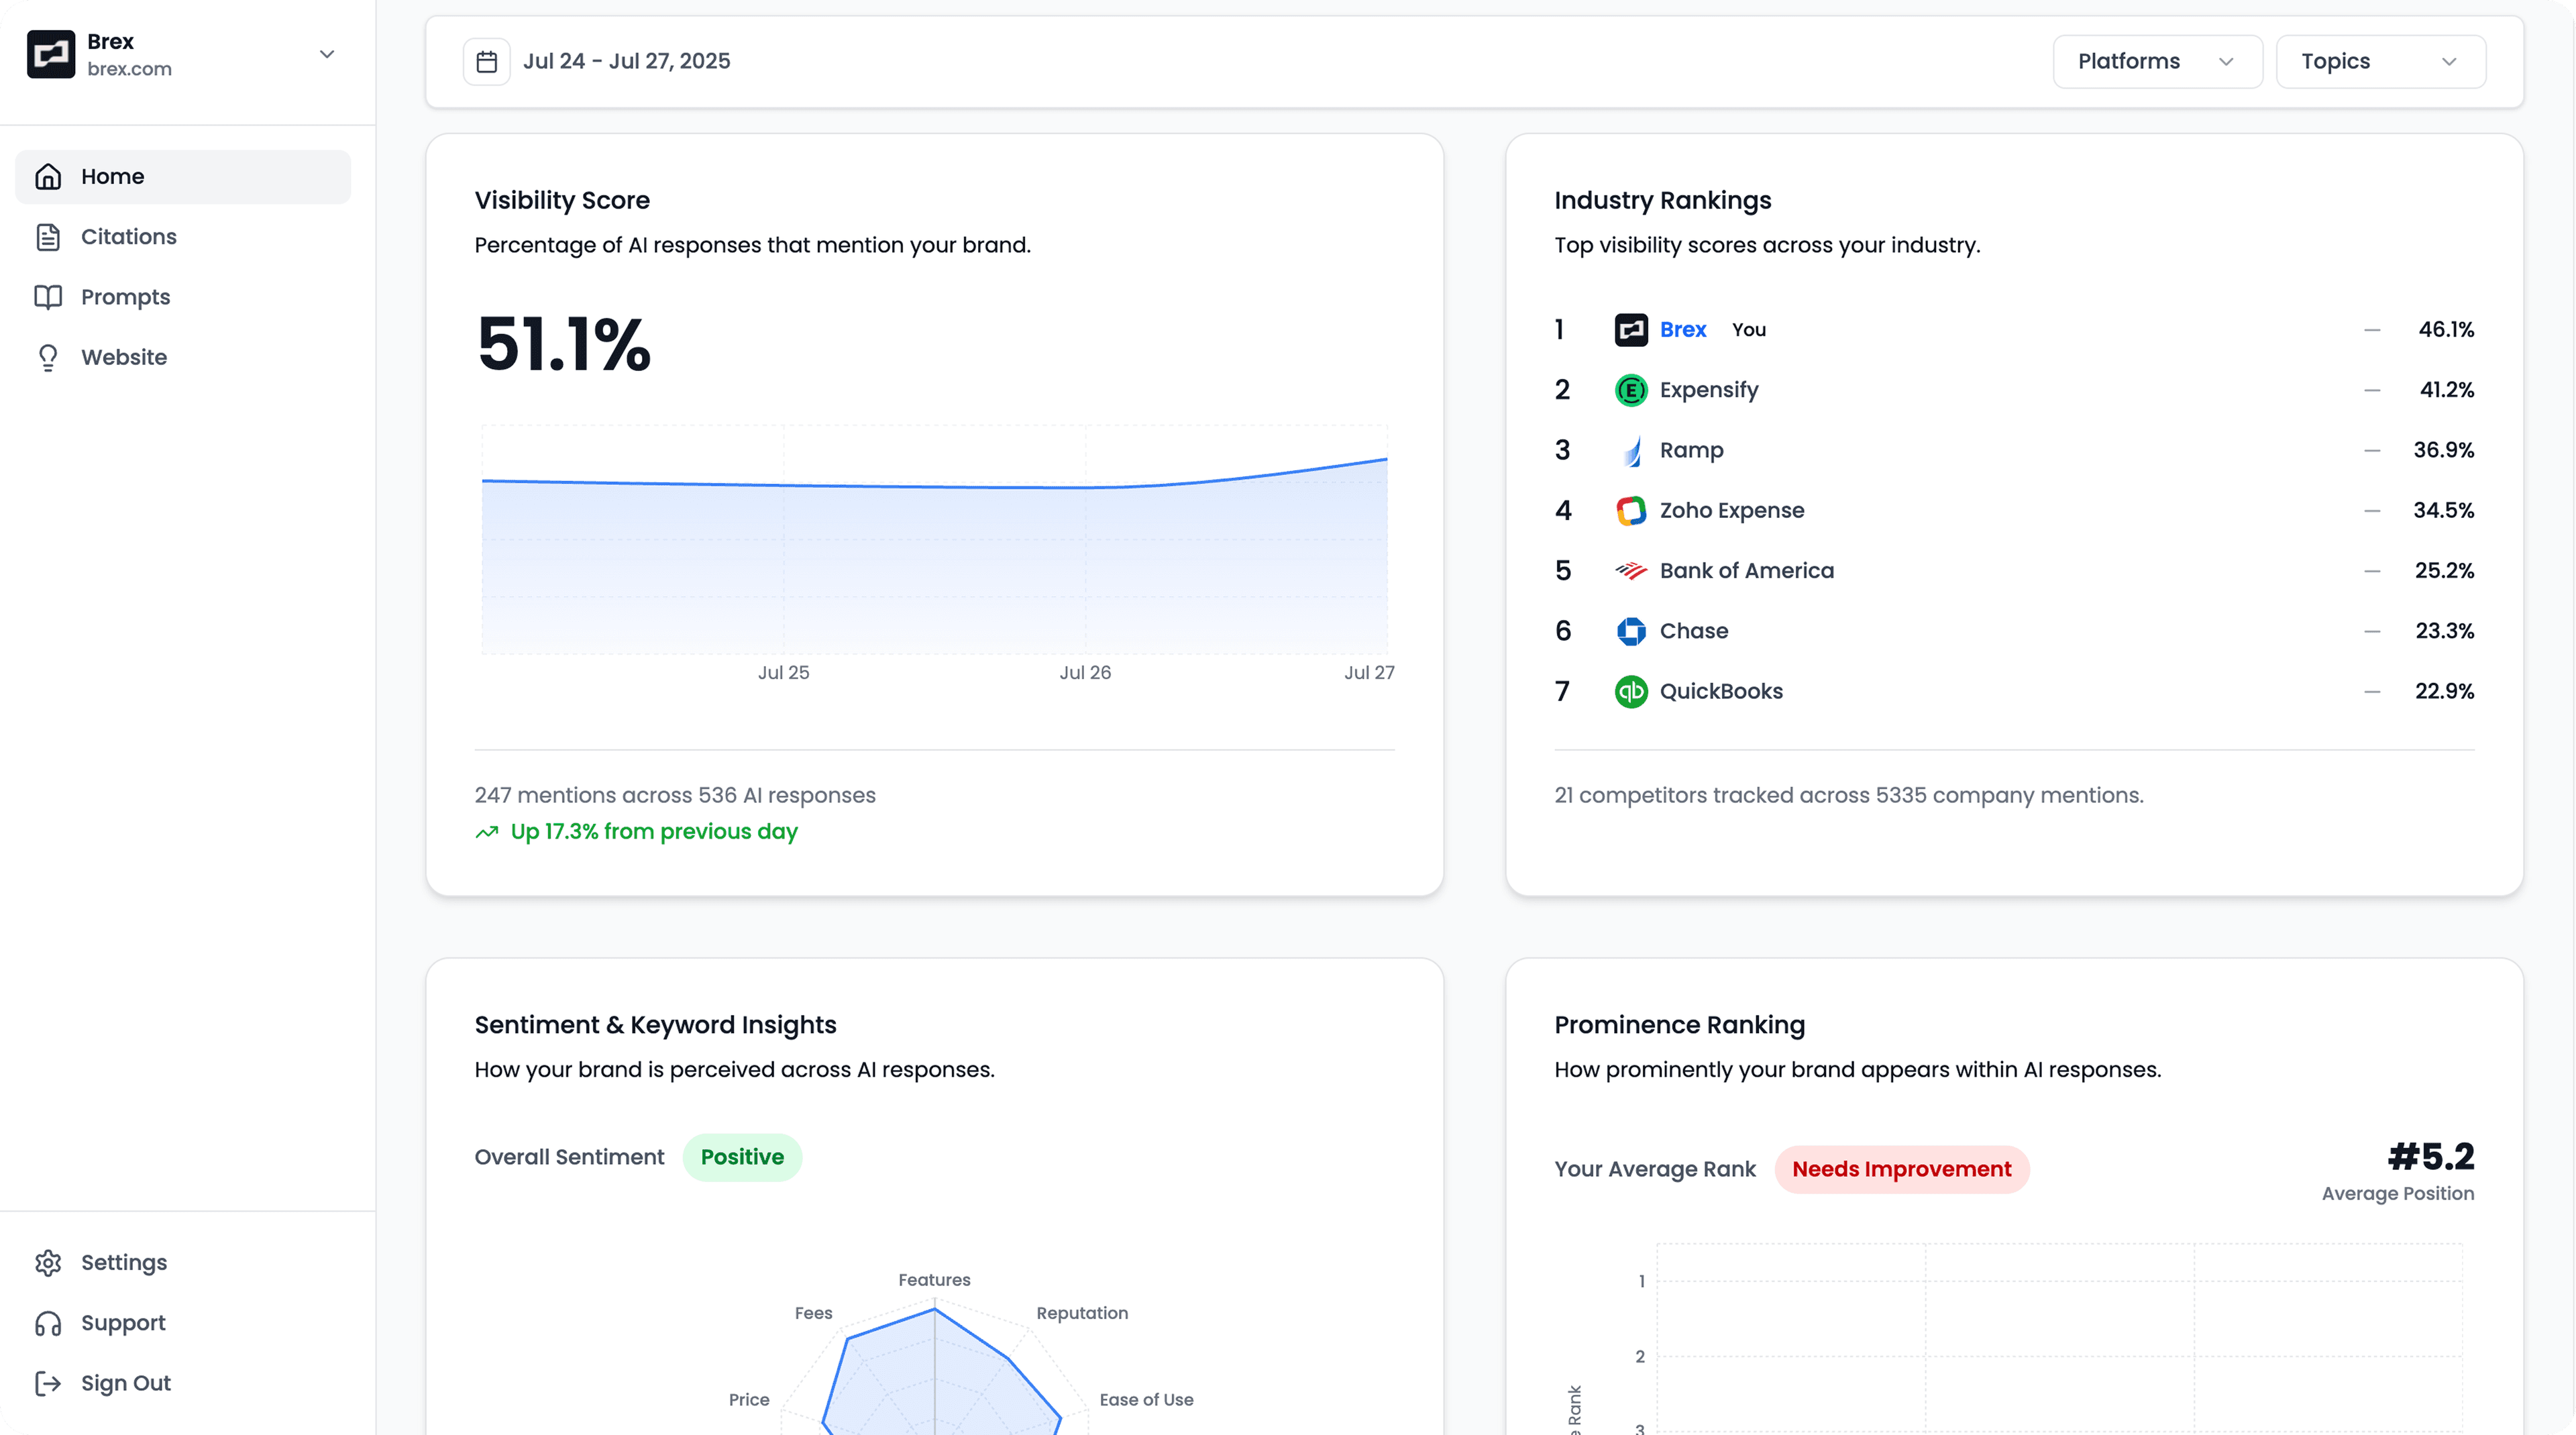Open the Website page
Image resolution: width=2576 pixels, height=1435 pixels.
click(x=183, y=357)
